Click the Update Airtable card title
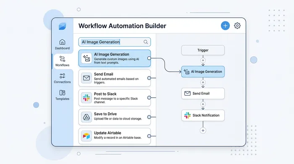The height and width of the screenshot is (164, 294). (x=108, y=133)
